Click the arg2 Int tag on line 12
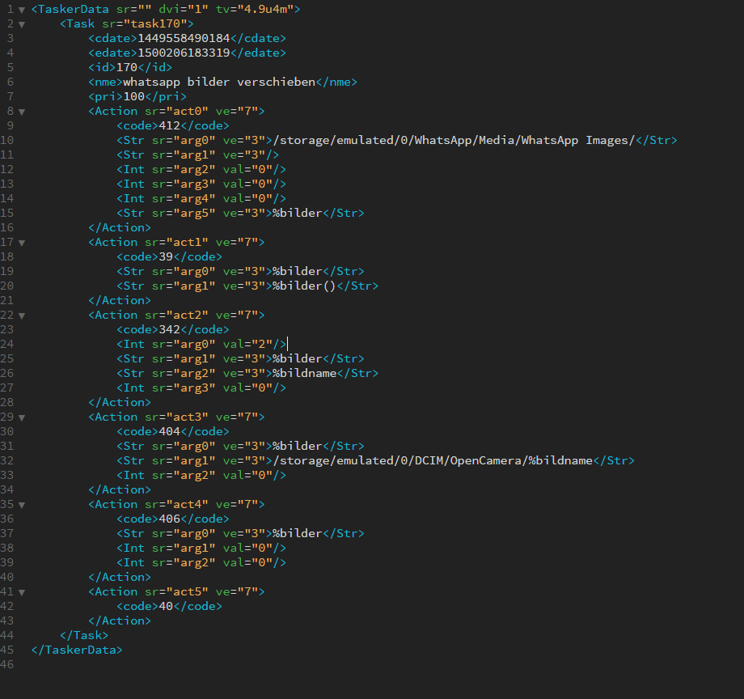 tap(201, 169)
